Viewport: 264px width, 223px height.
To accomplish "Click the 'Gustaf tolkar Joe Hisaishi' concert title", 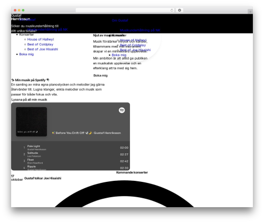I will 43,178.
